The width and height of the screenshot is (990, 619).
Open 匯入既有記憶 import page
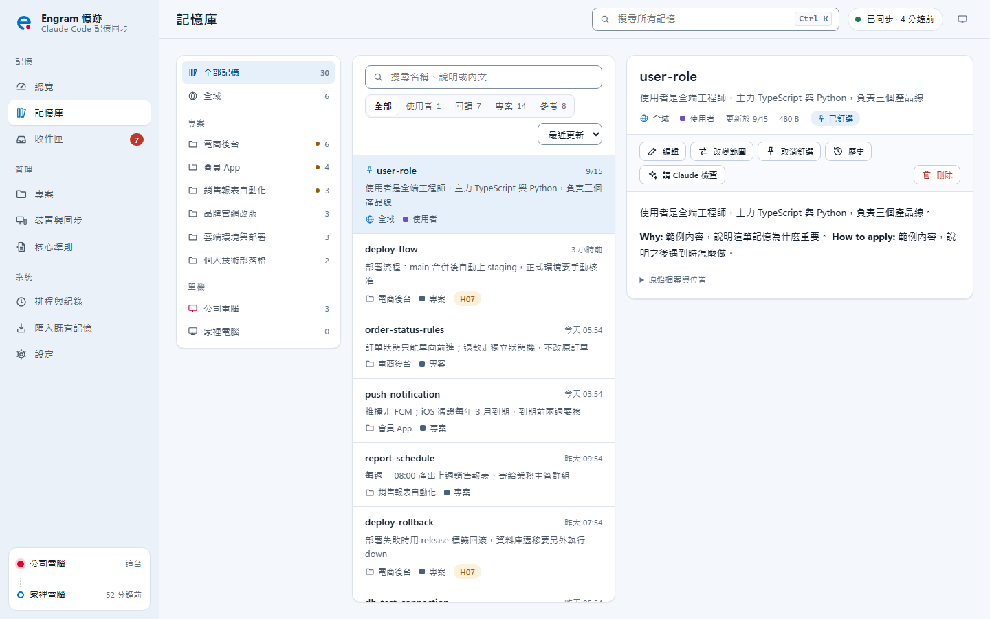point(79,328)
